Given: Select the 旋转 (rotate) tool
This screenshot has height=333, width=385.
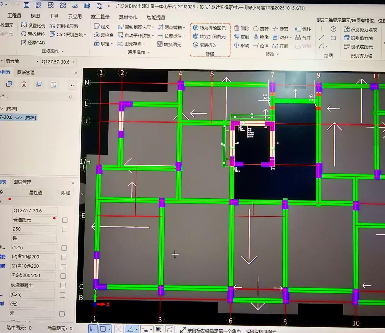Looking at the screenshot, I should click(x=261, y=29).
